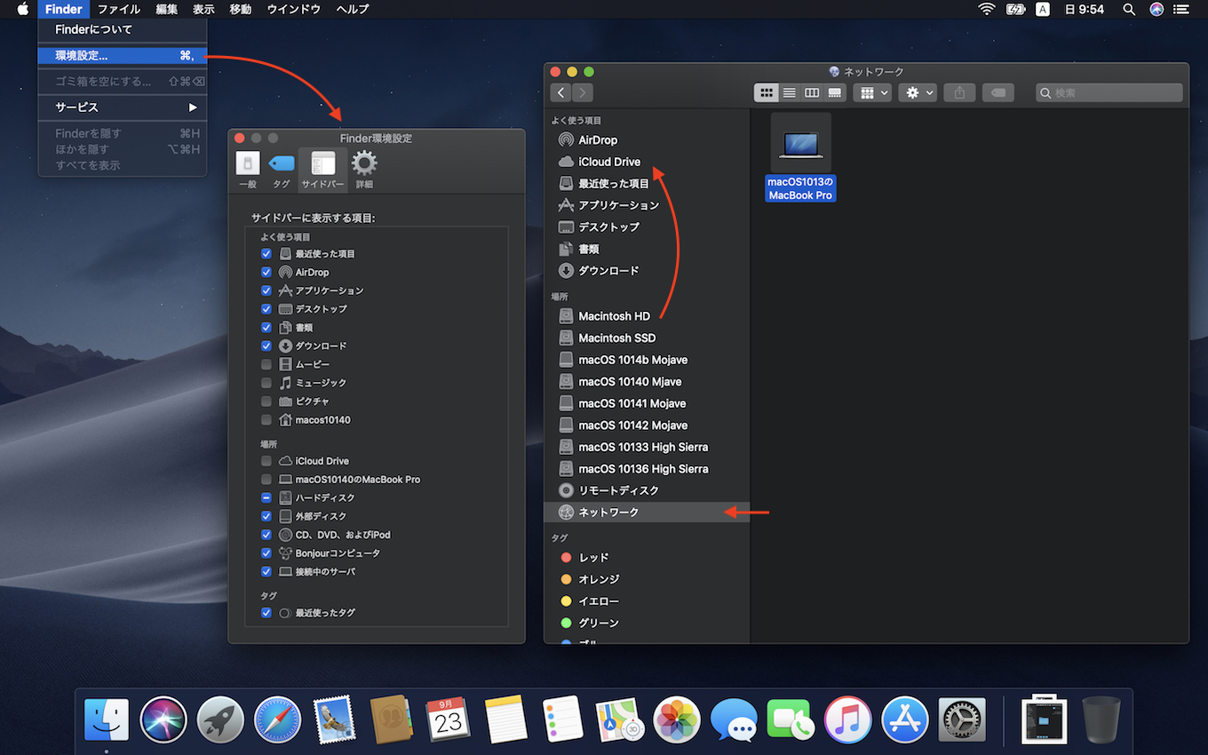The image size is (1208, 755).
Task: Open Safari from the Dock
Action: (x=278, y=719)
